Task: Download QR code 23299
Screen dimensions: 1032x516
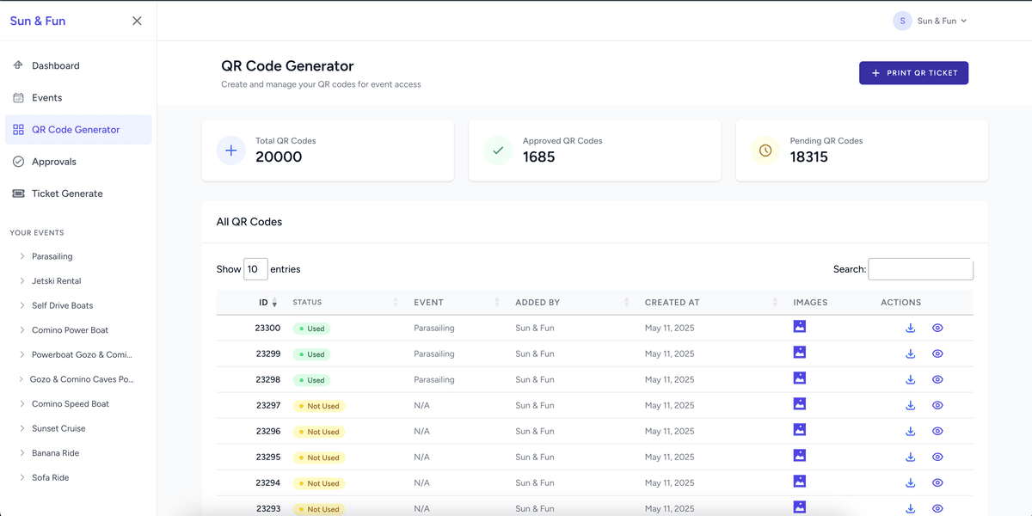Action: pos(911,353)
